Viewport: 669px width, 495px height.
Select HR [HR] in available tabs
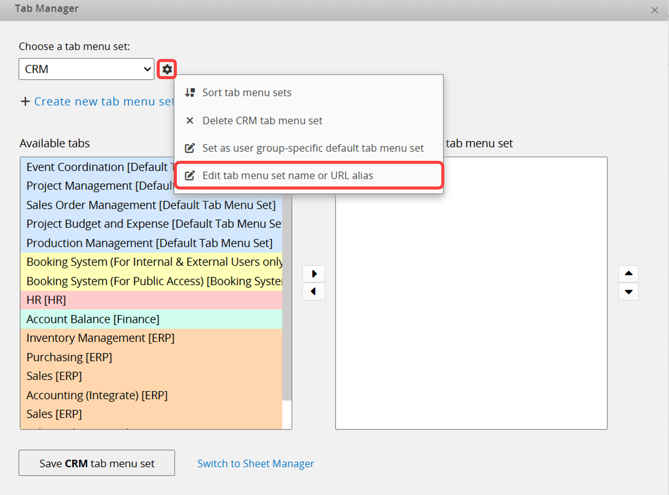point(46,300)
